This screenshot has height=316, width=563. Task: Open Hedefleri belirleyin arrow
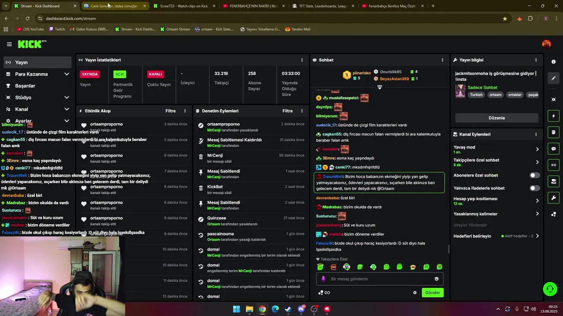[537, 236]
